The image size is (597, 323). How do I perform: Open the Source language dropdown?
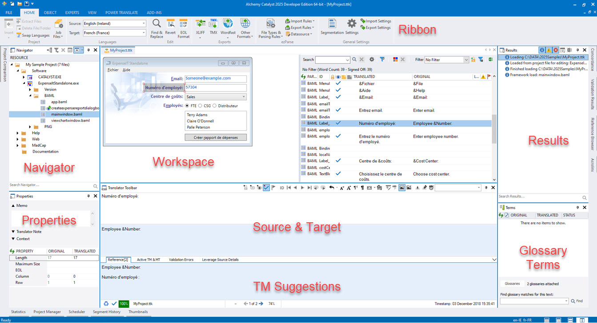[x=114, y=24]
